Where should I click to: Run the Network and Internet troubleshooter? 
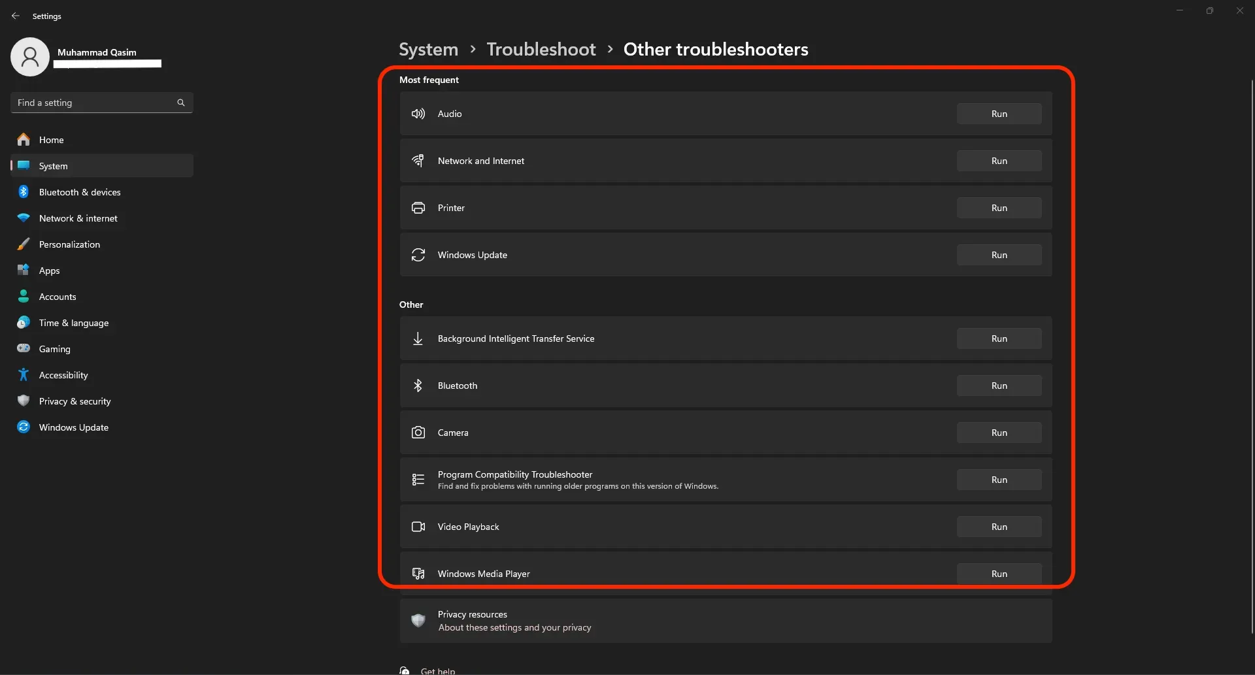pyautogui.click(x=999, y=161)
